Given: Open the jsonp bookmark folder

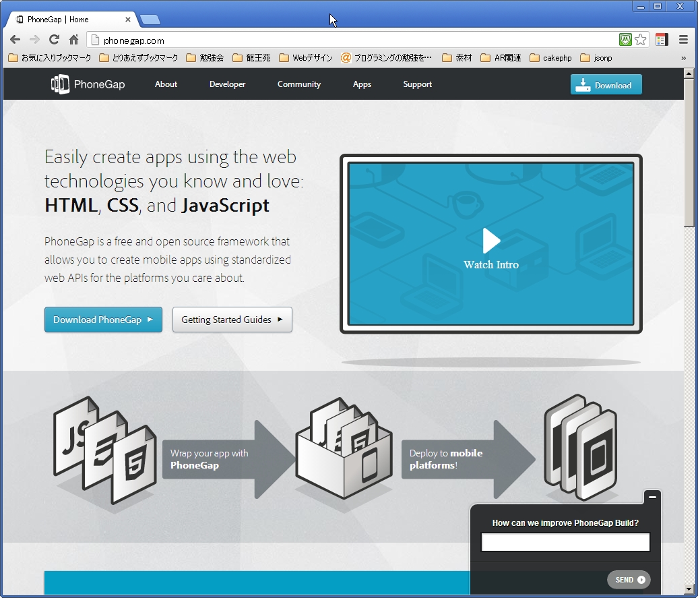Looking at the screenshot, I should (x=596, y=58).
